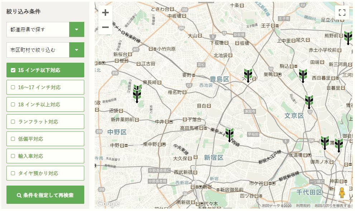Click the 目白 station icon
The image size is (355, 211).
click(209, 106)
